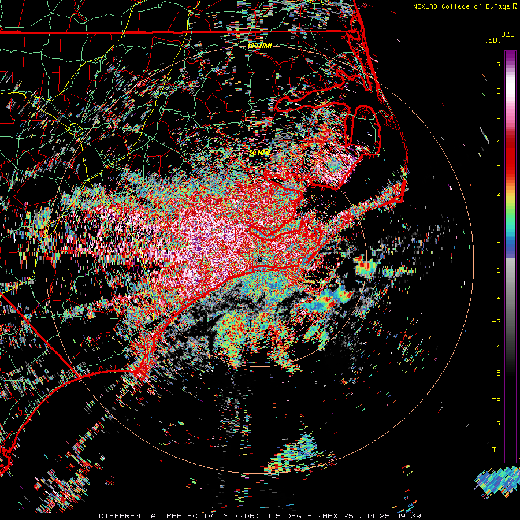
Task: Click the -4 dB scale label
Action: tap(496, 347)
